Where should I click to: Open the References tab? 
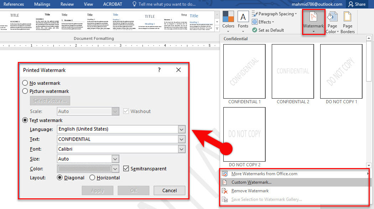pyautogui.click(x=14, y=4)
